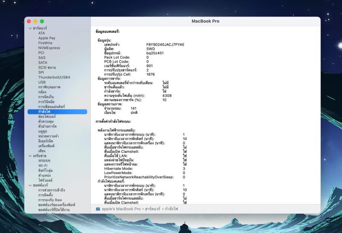This screenshot has width=342, height=233.
Task: Collapse the เครือข่าย section
Action: pos(30,156)
